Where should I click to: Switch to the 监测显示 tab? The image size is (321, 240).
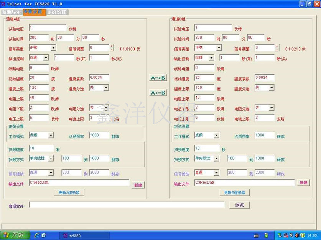[12, 12]
